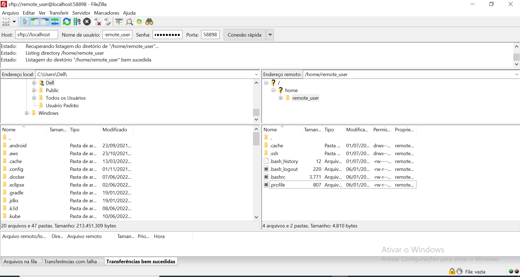Switch to Transferências bem sucedidas tab

click(141, 262)
